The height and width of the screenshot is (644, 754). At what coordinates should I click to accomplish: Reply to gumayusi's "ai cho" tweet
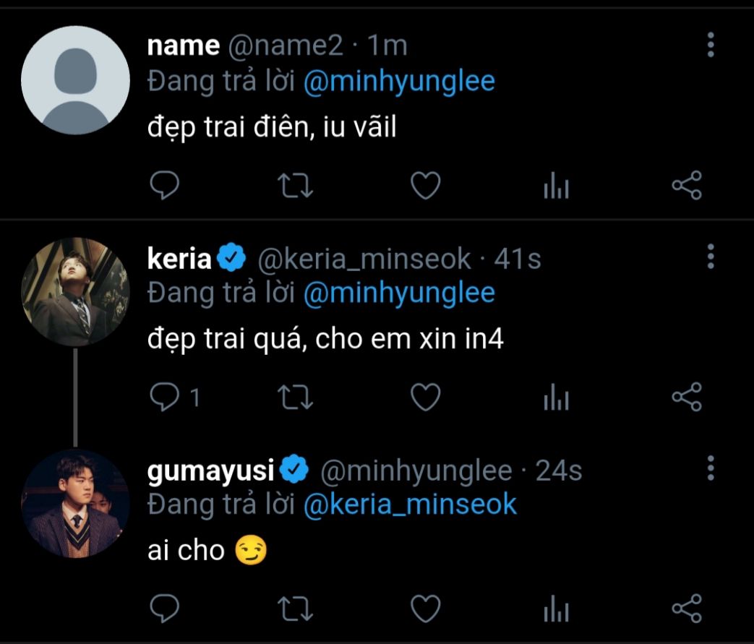coord(164,608)
